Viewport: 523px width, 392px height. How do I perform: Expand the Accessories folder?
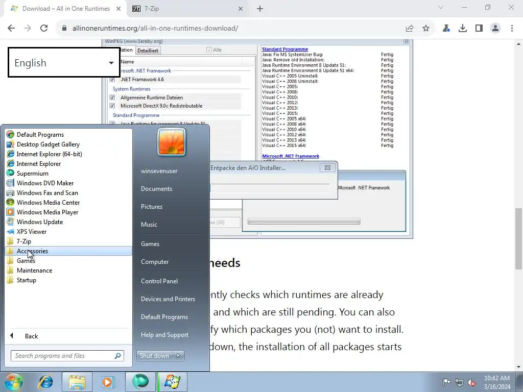(x=69, y=251)
